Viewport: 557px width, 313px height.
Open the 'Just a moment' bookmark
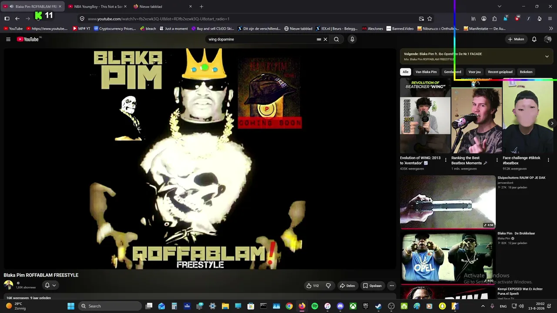[174, 29]
